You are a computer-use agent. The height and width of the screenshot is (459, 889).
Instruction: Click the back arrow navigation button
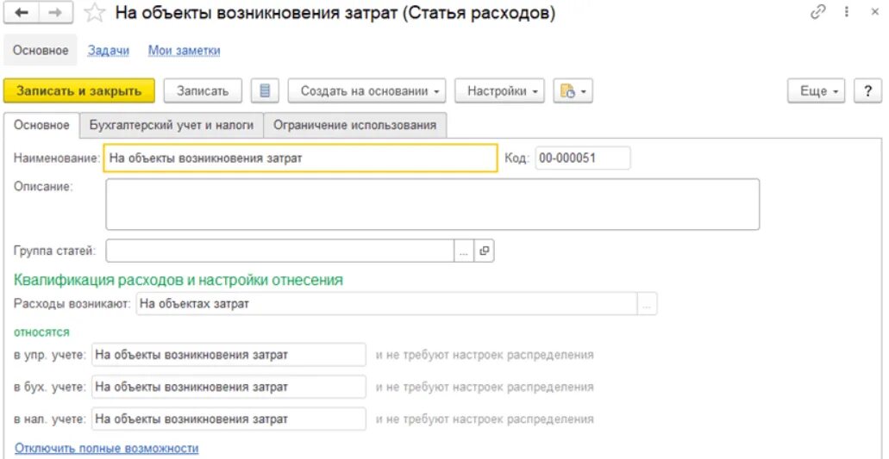click(22, 13)
